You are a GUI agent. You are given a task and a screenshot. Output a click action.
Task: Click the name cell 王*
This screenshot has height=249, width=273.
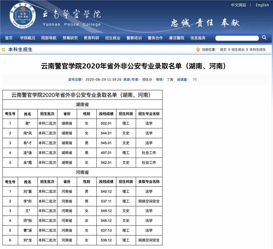coord(28,211)
